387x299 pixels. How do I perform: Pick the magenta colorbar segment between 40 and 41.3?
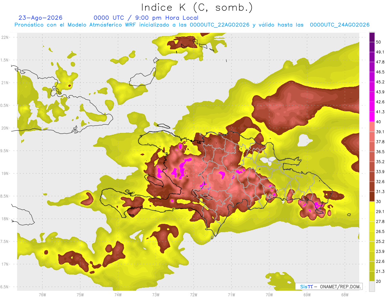372,117
